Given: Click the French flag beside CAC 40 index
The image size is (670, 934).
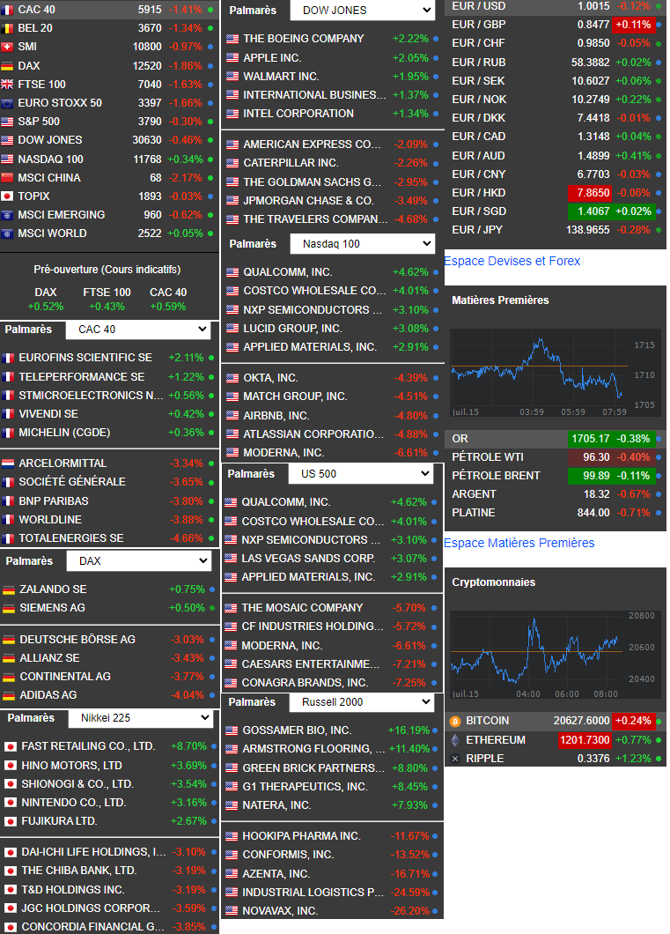Looking at the screenshot, I should pos(7,10).
